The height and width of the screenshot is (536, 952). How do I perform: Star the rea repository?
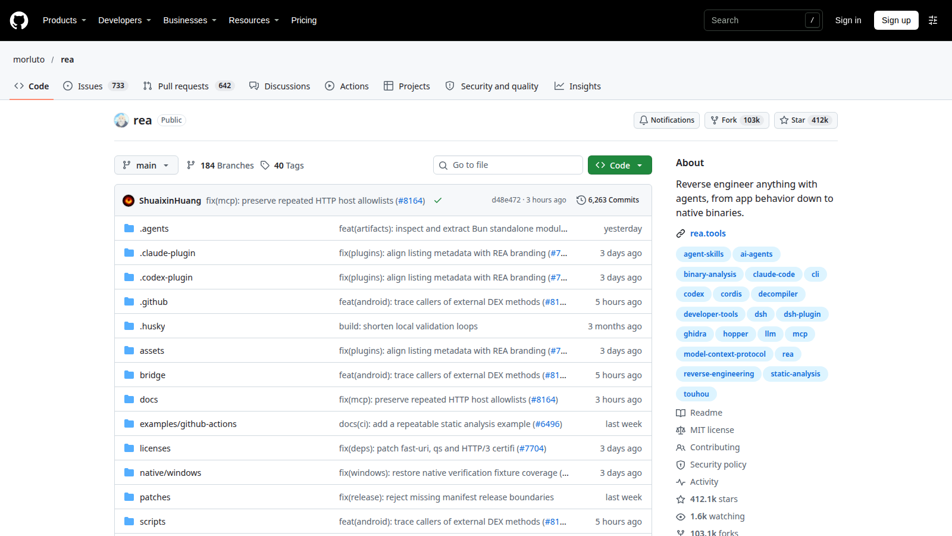click(806, 120)
